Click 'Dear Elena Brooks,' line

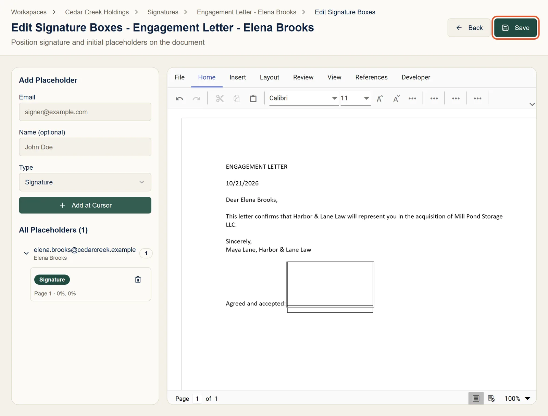point(252,200)
